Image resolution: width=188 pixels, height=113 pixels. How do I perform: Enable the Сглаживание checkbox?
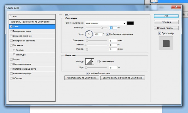(x=98, y=62)
